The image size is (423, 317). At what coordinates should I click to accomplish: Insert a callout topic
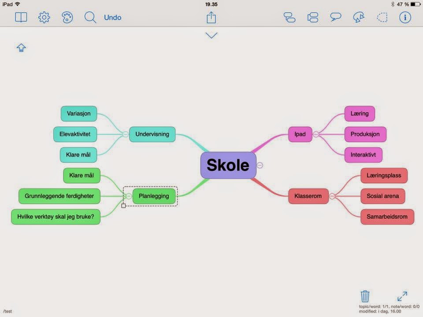tap(335, 17)
